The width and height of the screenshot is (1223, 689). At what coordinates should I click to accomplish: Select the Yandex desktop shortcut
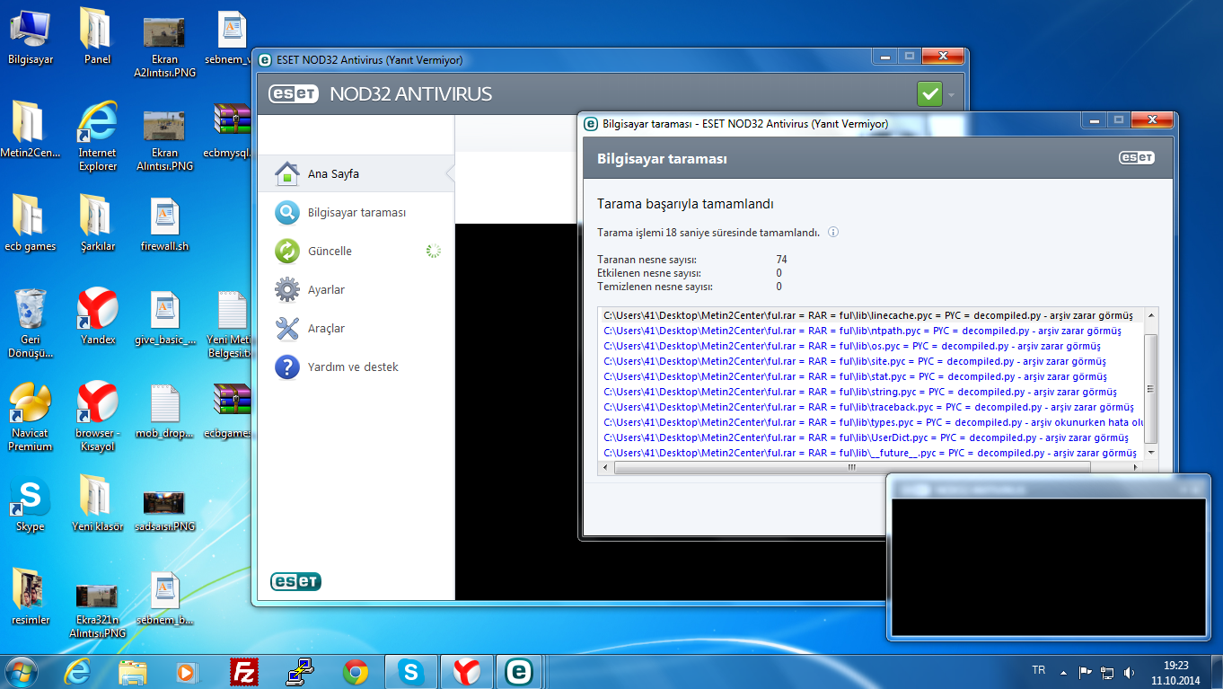point(97,316)
